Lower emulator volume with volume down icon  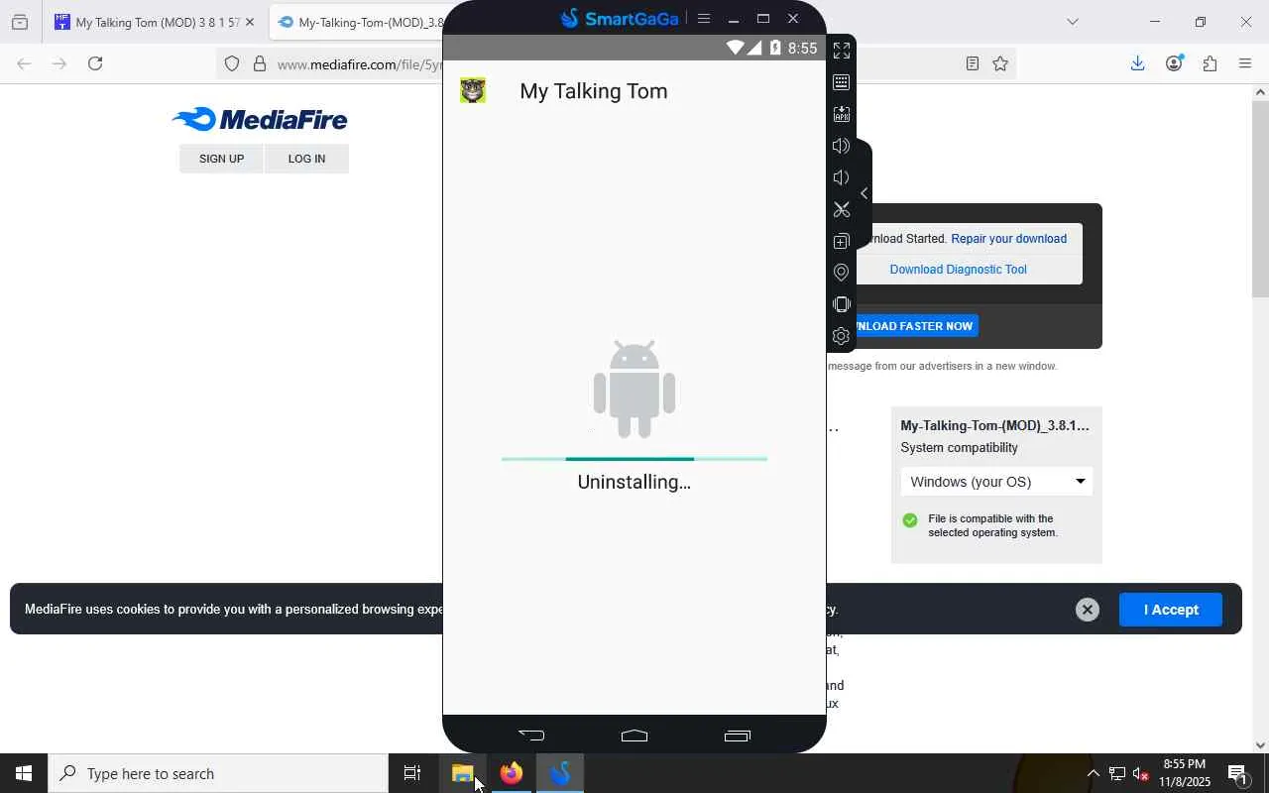coord(842,177)
